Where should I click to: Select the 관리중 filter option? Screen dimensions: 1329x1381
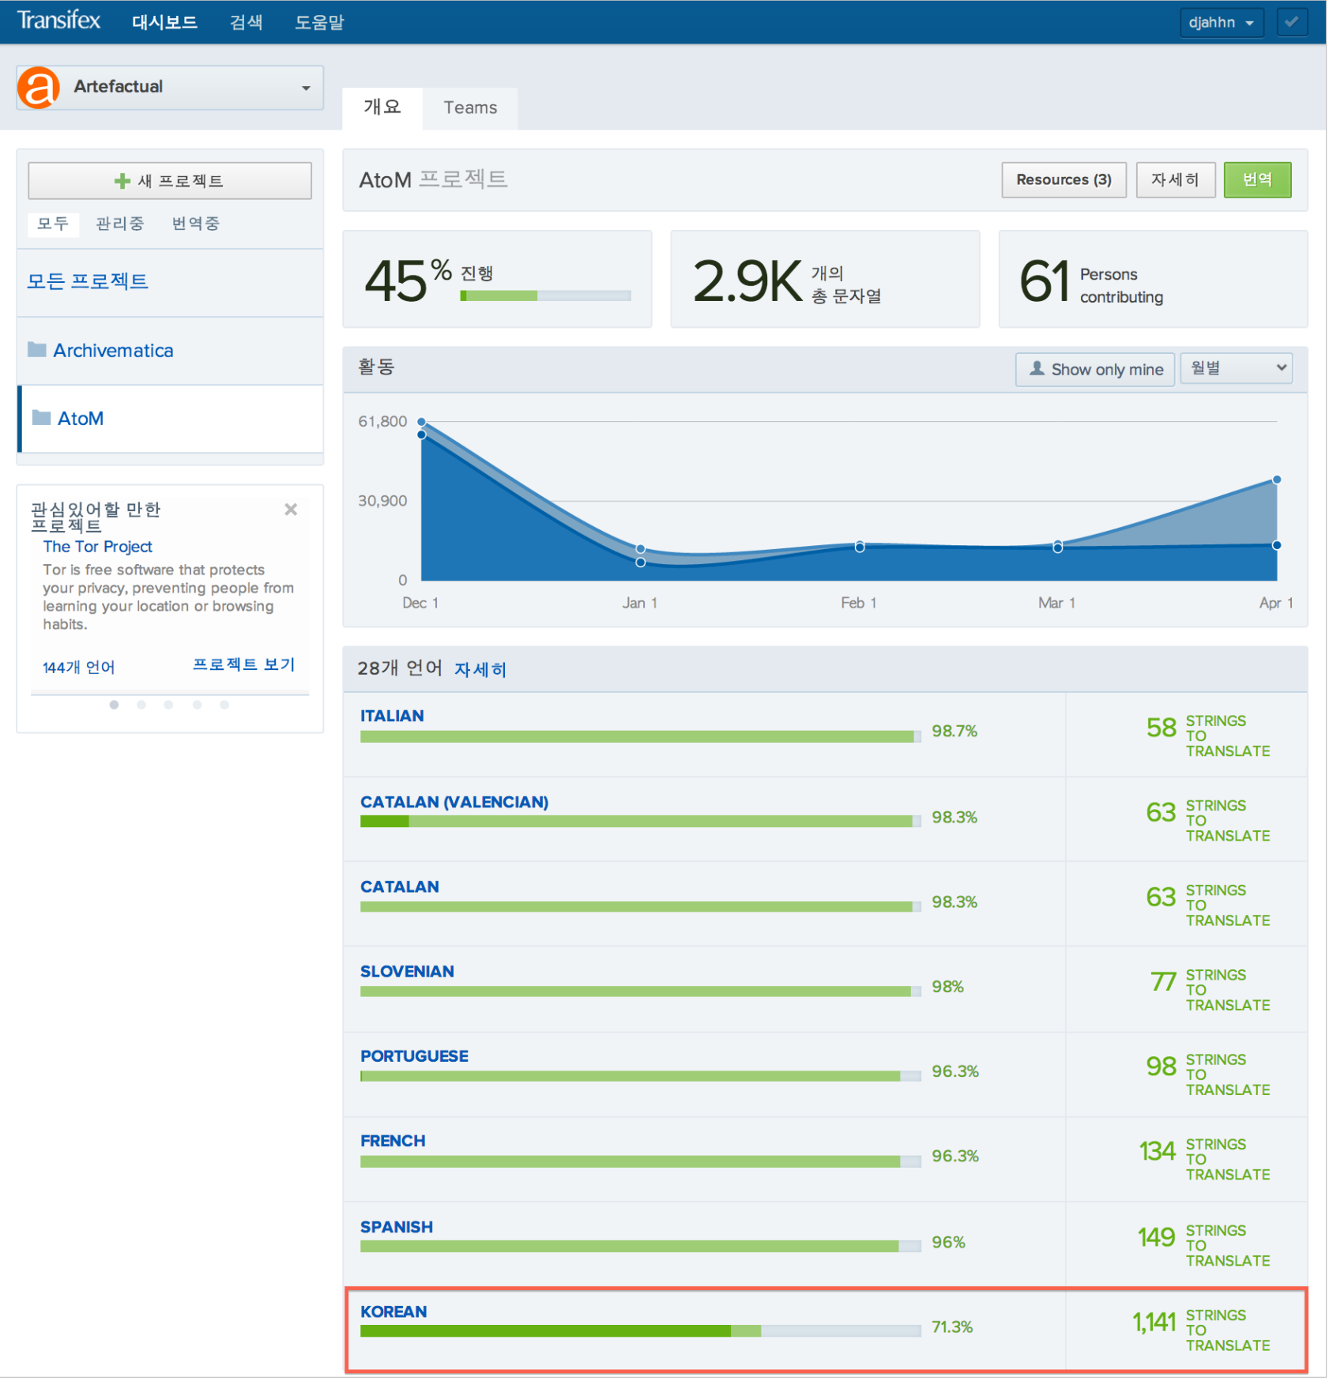tap(119, 224)
